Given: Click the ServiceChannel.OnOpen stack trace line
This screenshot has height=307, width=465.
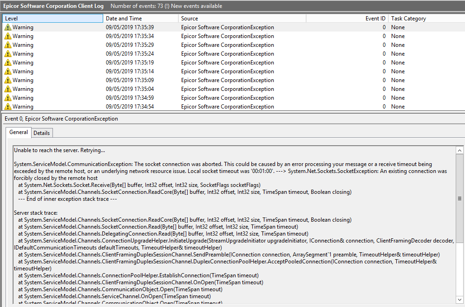Looking at the screenshot, I should click(x=114, y=296).
